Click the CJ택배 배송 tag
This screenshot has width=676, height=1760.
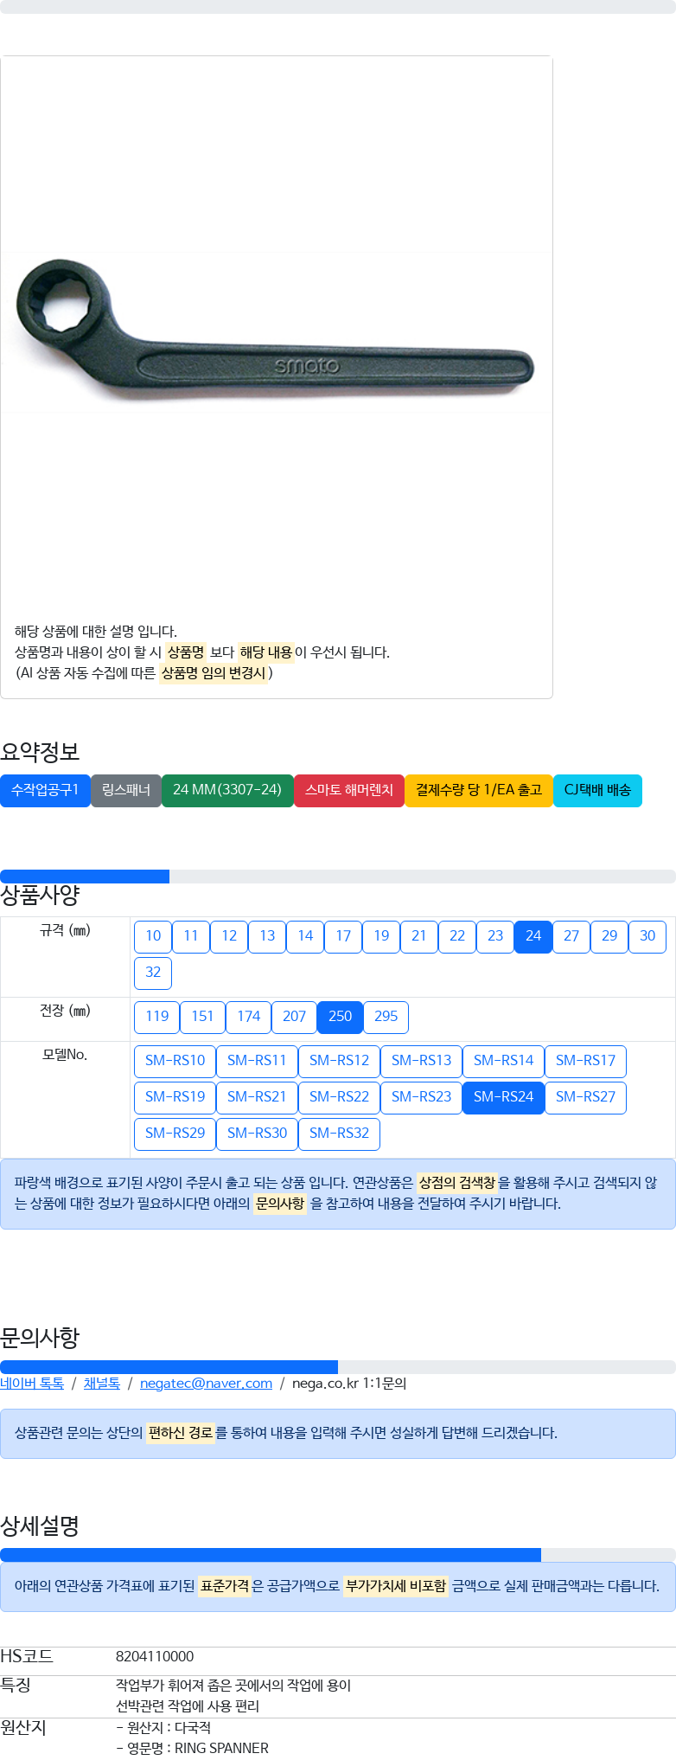pyautogui.click(x=597, y=790)
